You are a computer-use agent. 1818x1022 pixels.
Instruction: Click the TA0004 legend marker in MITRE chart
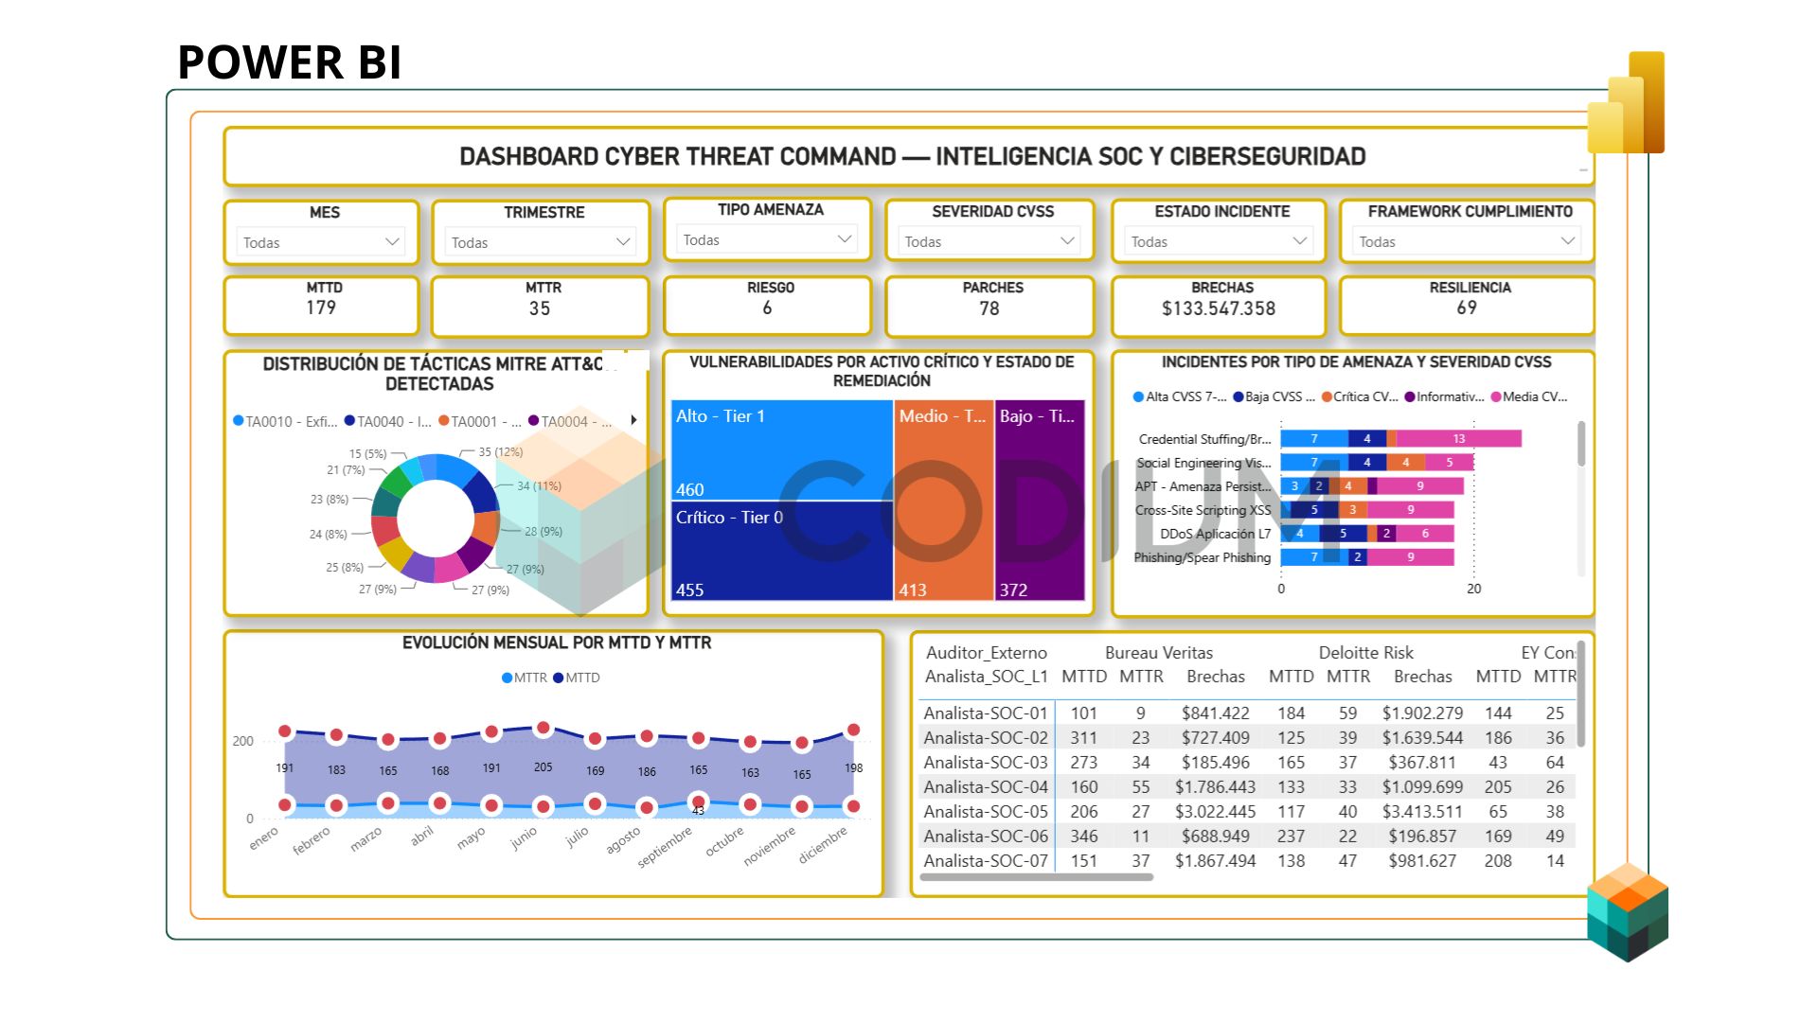coord(533,421)
